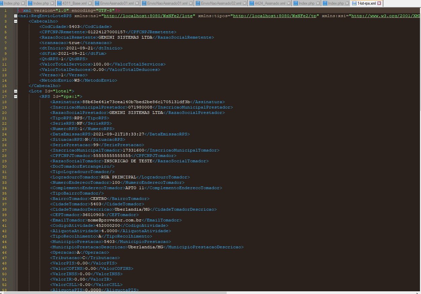
Task: Click the transacao value true
Action: pyautogui.click(x=74, y=43)
